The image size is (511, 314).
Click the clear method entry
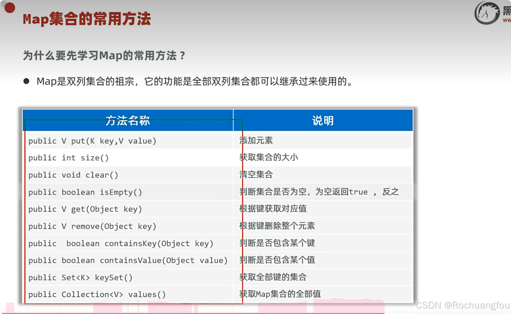73,175
